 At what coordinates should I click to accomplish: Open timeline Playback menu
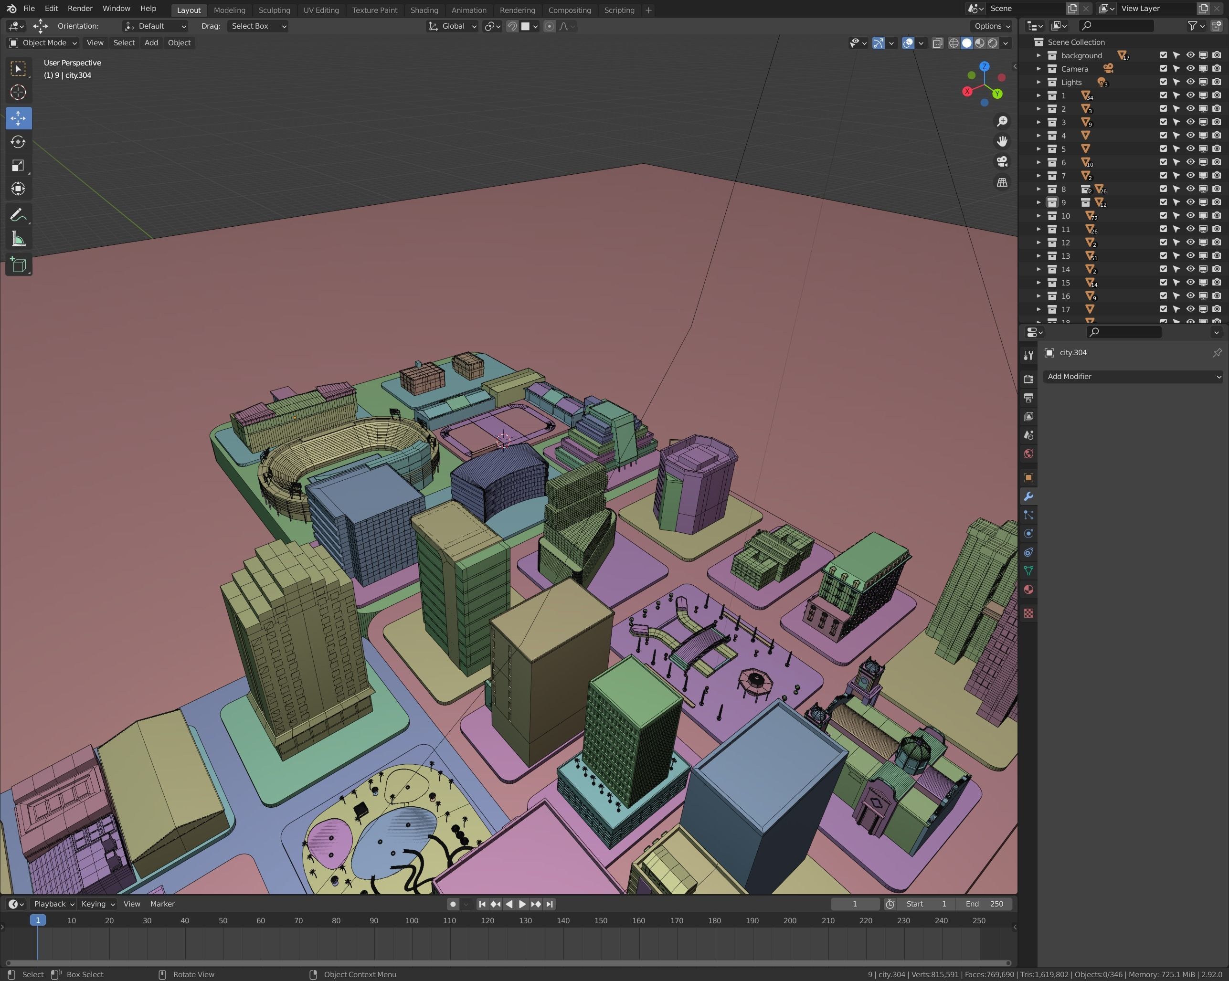[x=53, y=904]
